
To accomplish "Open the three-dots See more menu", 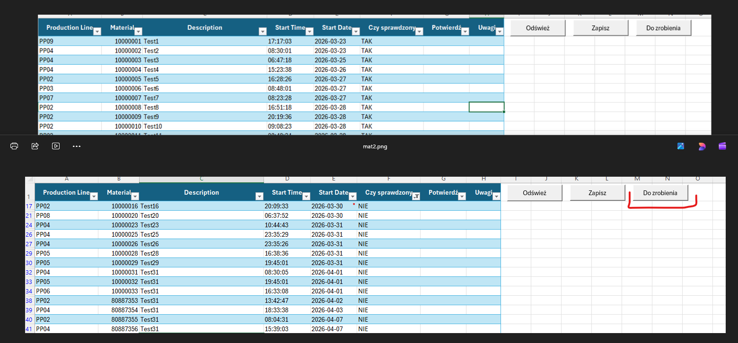I will click(x=77, y=146).
